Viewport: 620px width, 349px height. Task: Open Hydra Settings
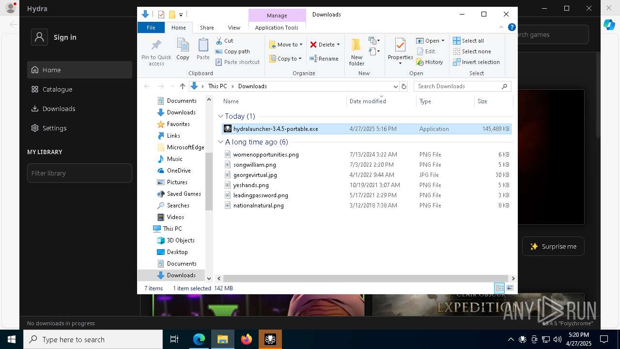click(79, 128)
